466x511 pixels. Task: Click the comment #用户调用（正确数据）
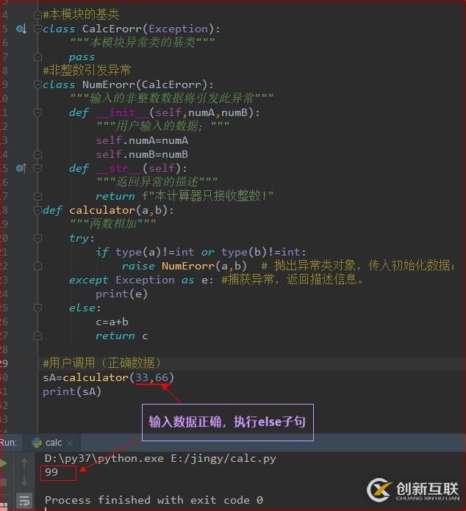[102, 363]
